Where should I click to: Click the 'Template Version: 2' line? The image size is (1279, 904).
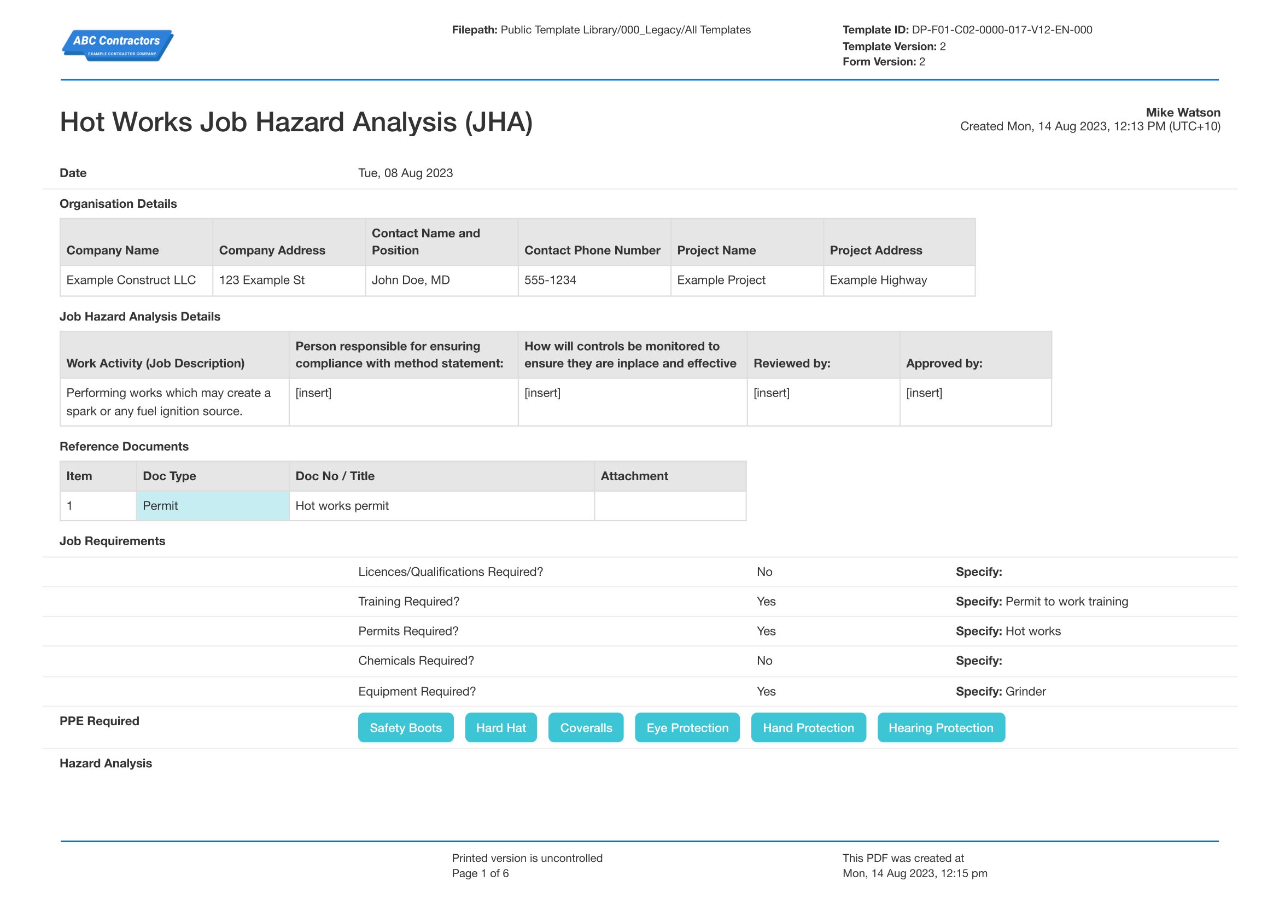tap(894, 46)
